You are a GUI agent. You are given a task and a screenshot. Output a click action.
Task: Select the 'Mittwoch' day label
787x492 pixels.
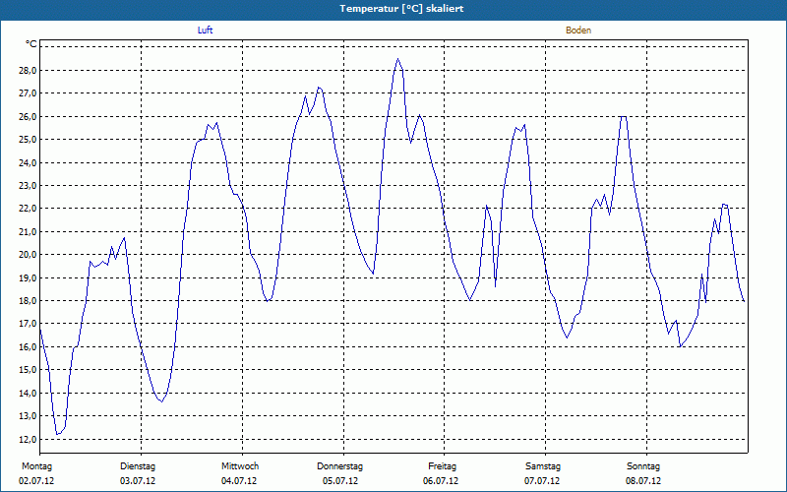(x=240, y=466)
